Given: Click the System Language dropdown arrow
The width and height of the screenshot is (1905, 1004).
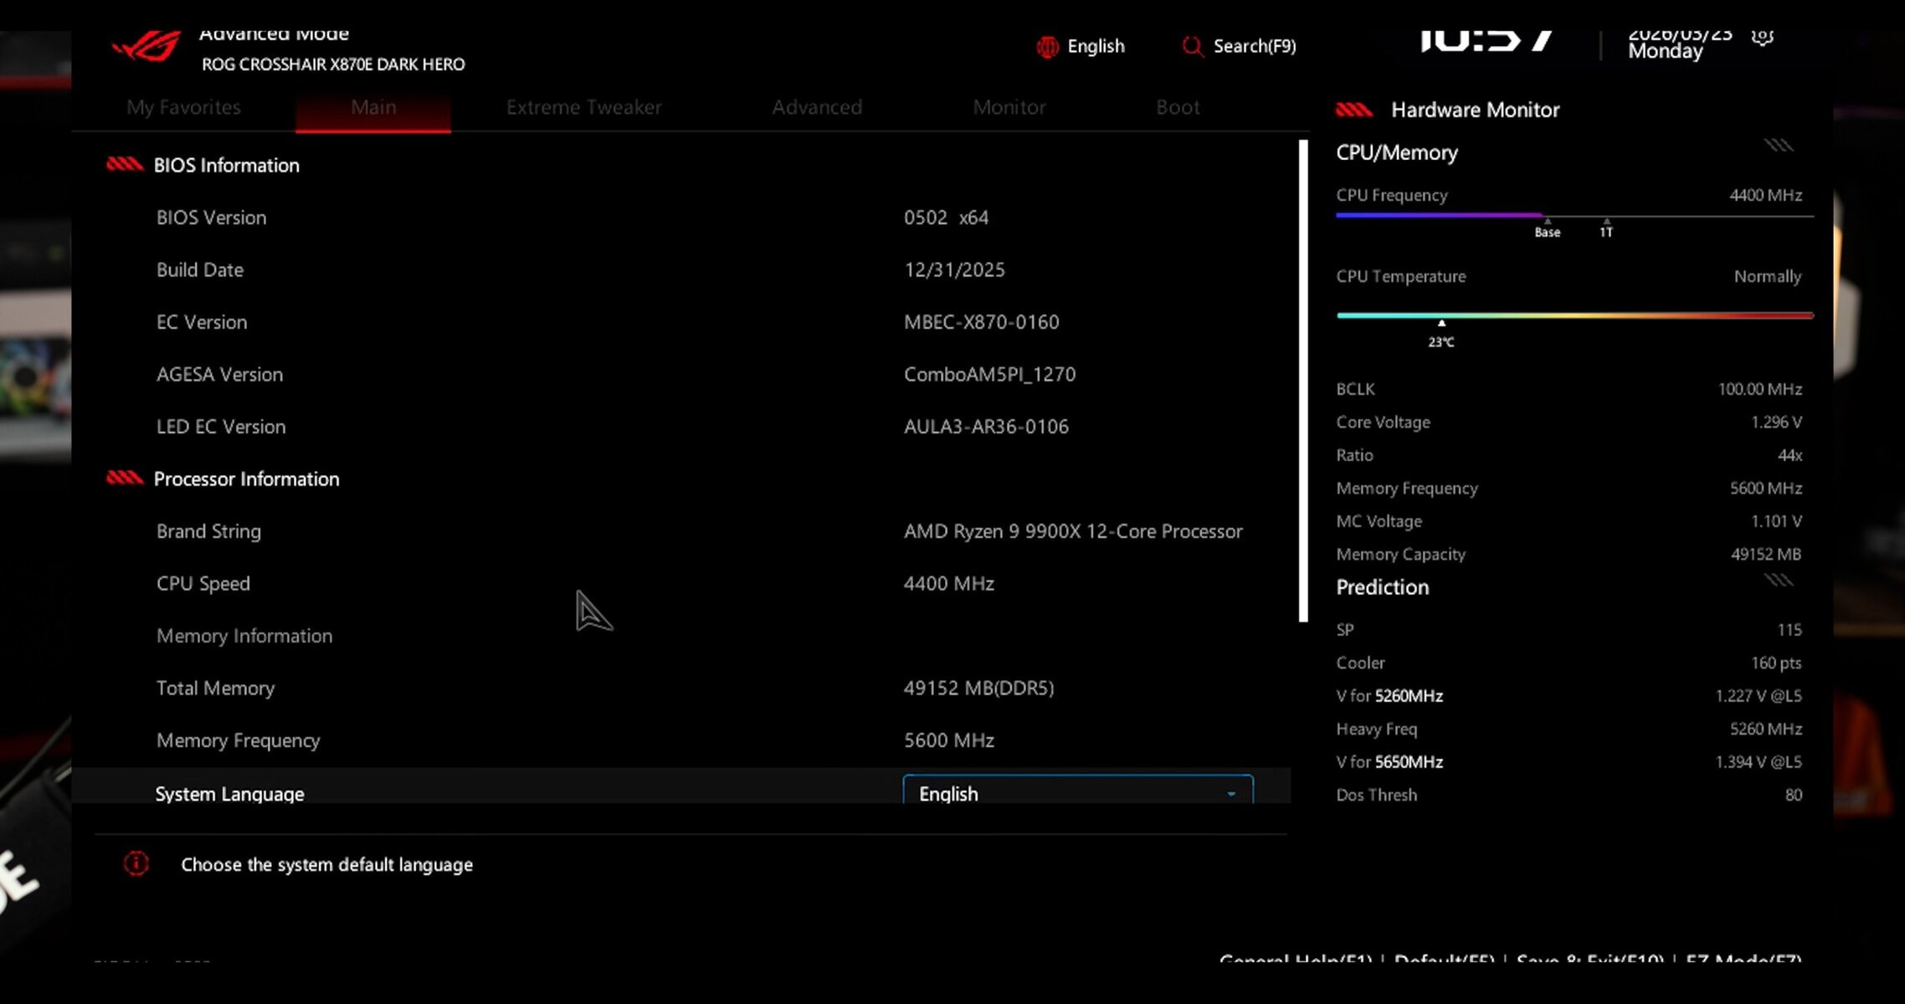Looking at the screenshot, I should point(1231,793).
